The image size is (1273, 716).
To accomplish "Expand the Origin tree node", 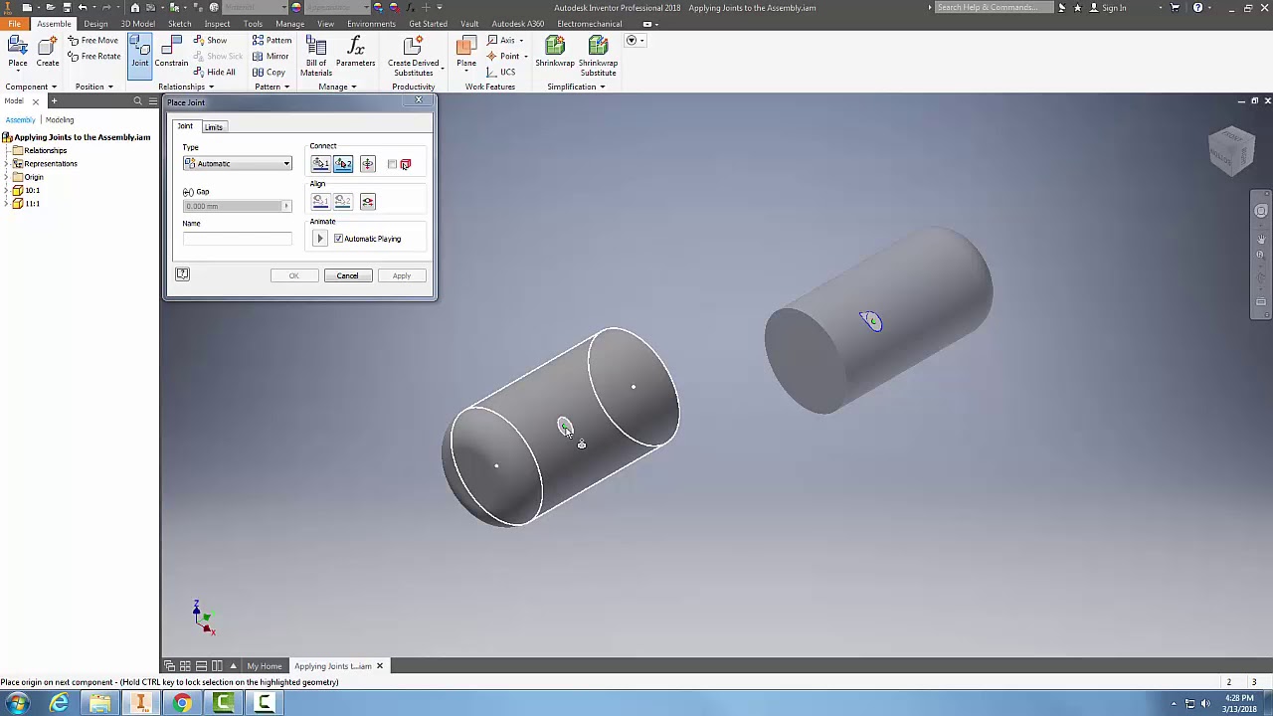I will click(x=6, y=177).
